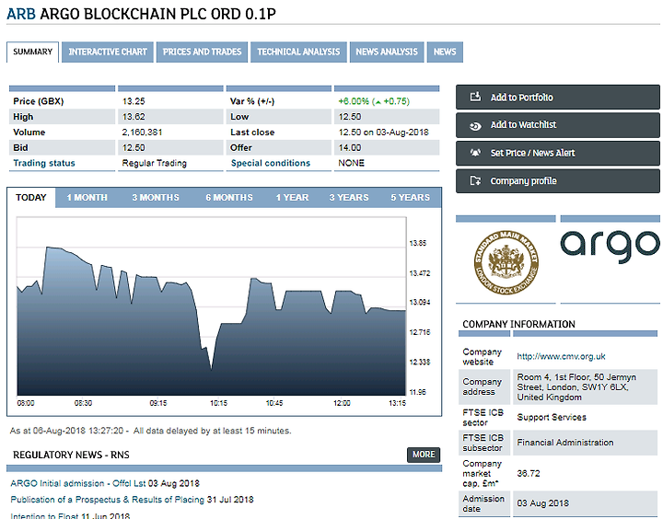This screenshot has height=519, width=663.
Task: Click the last close value 12.50 on 03-Aug-2018
Action: (x=383, y=133)
